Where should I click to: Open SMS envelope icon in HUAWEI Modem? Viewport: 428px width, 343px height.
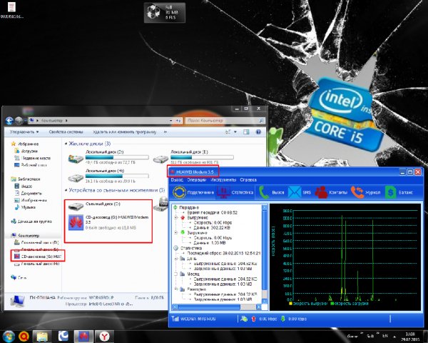point(295,192)
